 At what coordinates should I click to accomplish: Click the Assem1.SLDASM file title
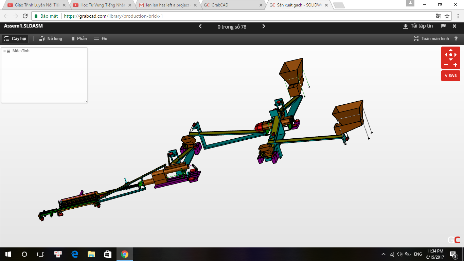tap(23, 26)
